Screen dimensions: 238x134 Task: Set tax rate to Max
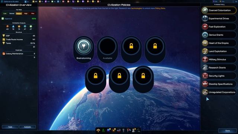coord(33,13)
